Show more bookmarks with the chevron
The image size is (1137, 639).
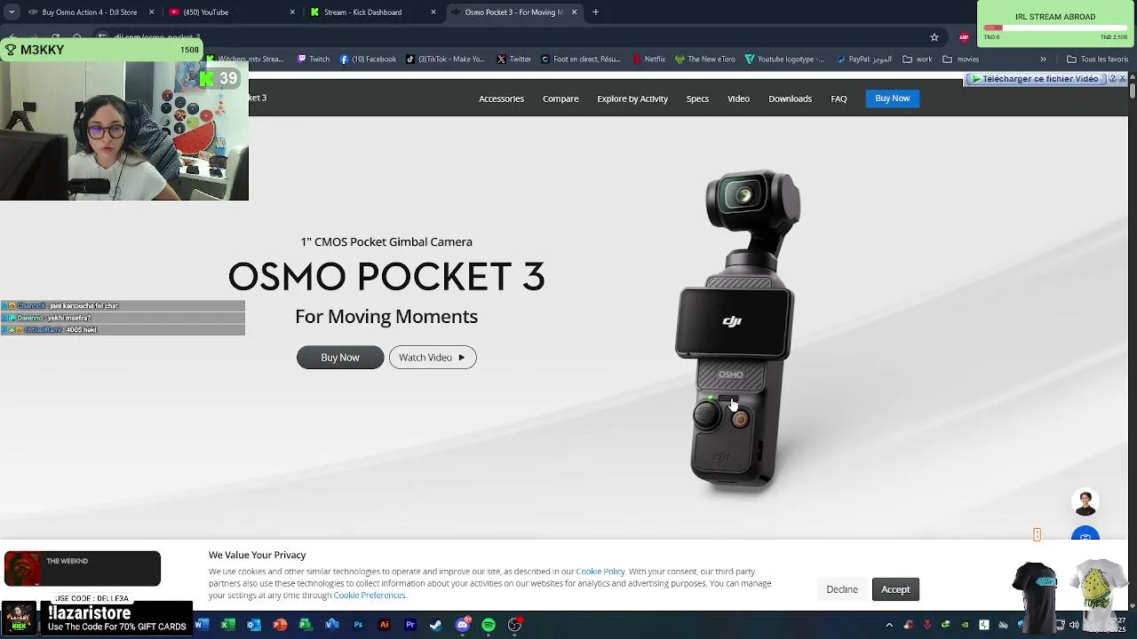click(1043, 59)
